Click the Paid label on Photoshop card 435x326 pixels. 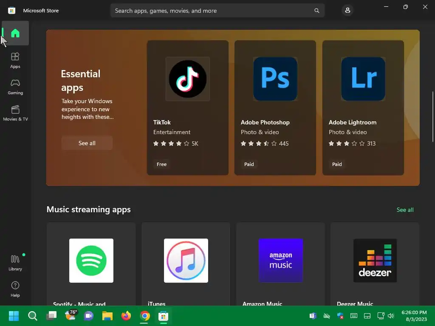[249, 164]
